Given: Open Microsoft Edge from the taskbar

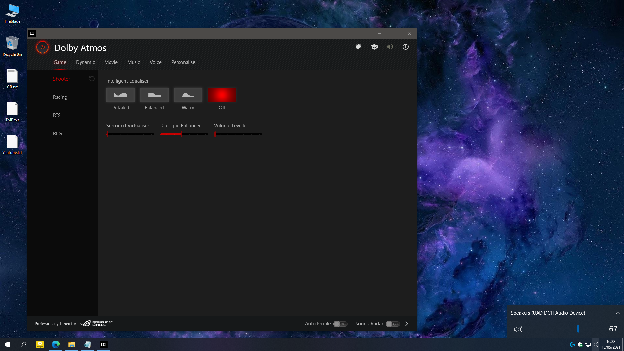Looking at the screenshot, I should click(56, 344).
